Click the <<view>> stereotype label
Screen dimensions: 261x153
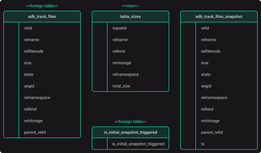(130, 6)
